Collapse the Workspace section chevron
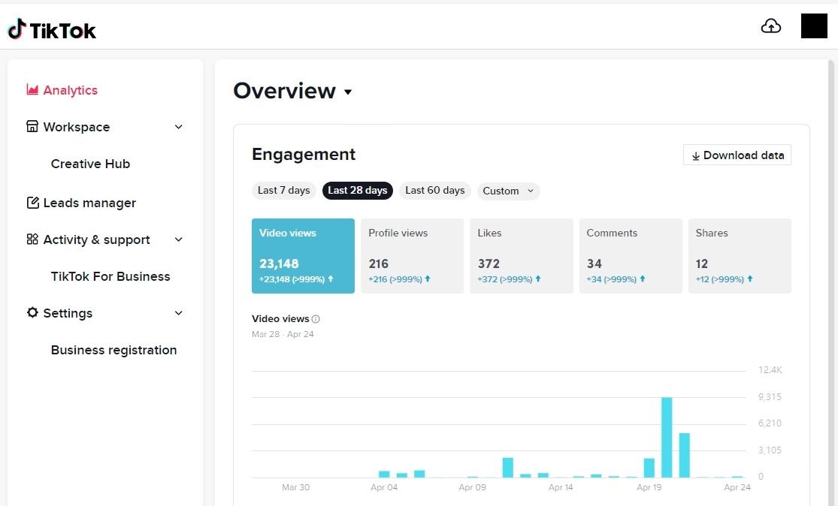 pos(179,127)
